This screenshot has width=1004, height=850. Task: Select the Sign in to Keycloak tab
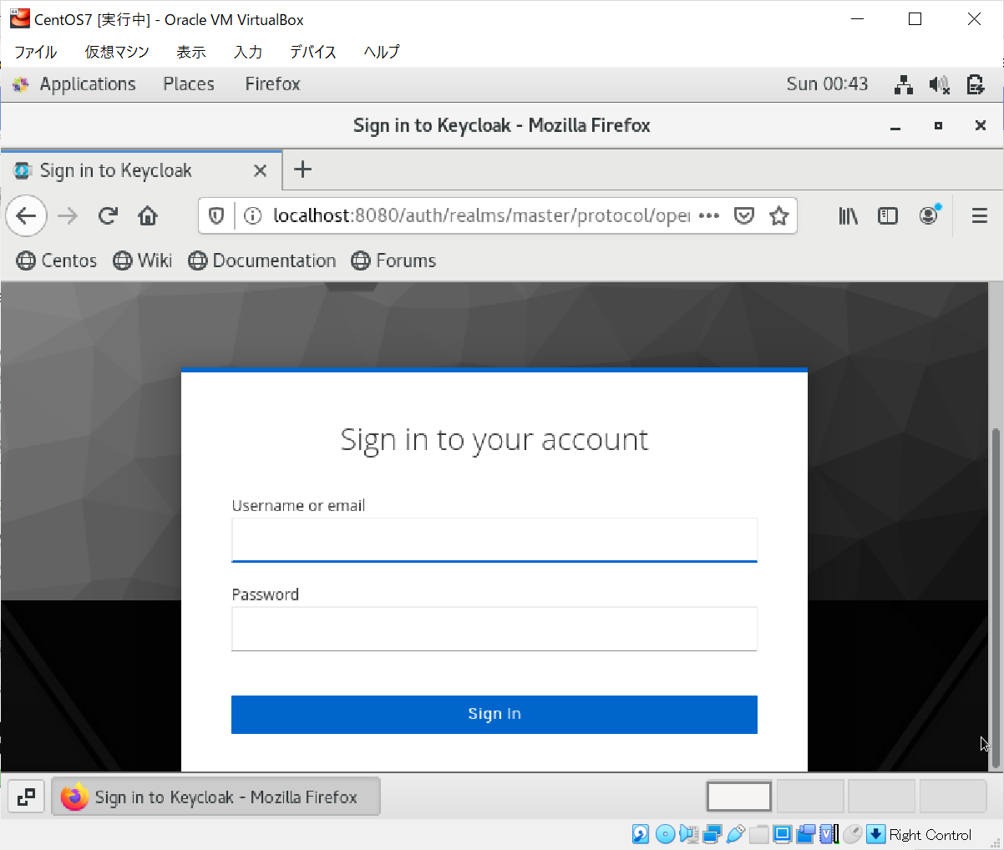click(x=141, y=170)
